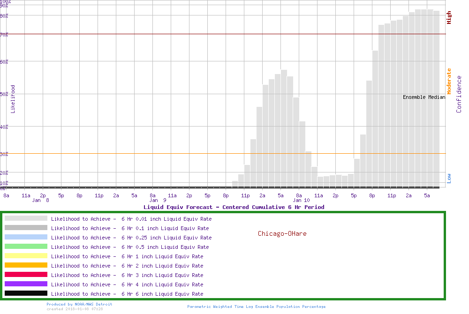Click the Ensemble Median label
Screen dimensions: 469x314
(424, 97)
